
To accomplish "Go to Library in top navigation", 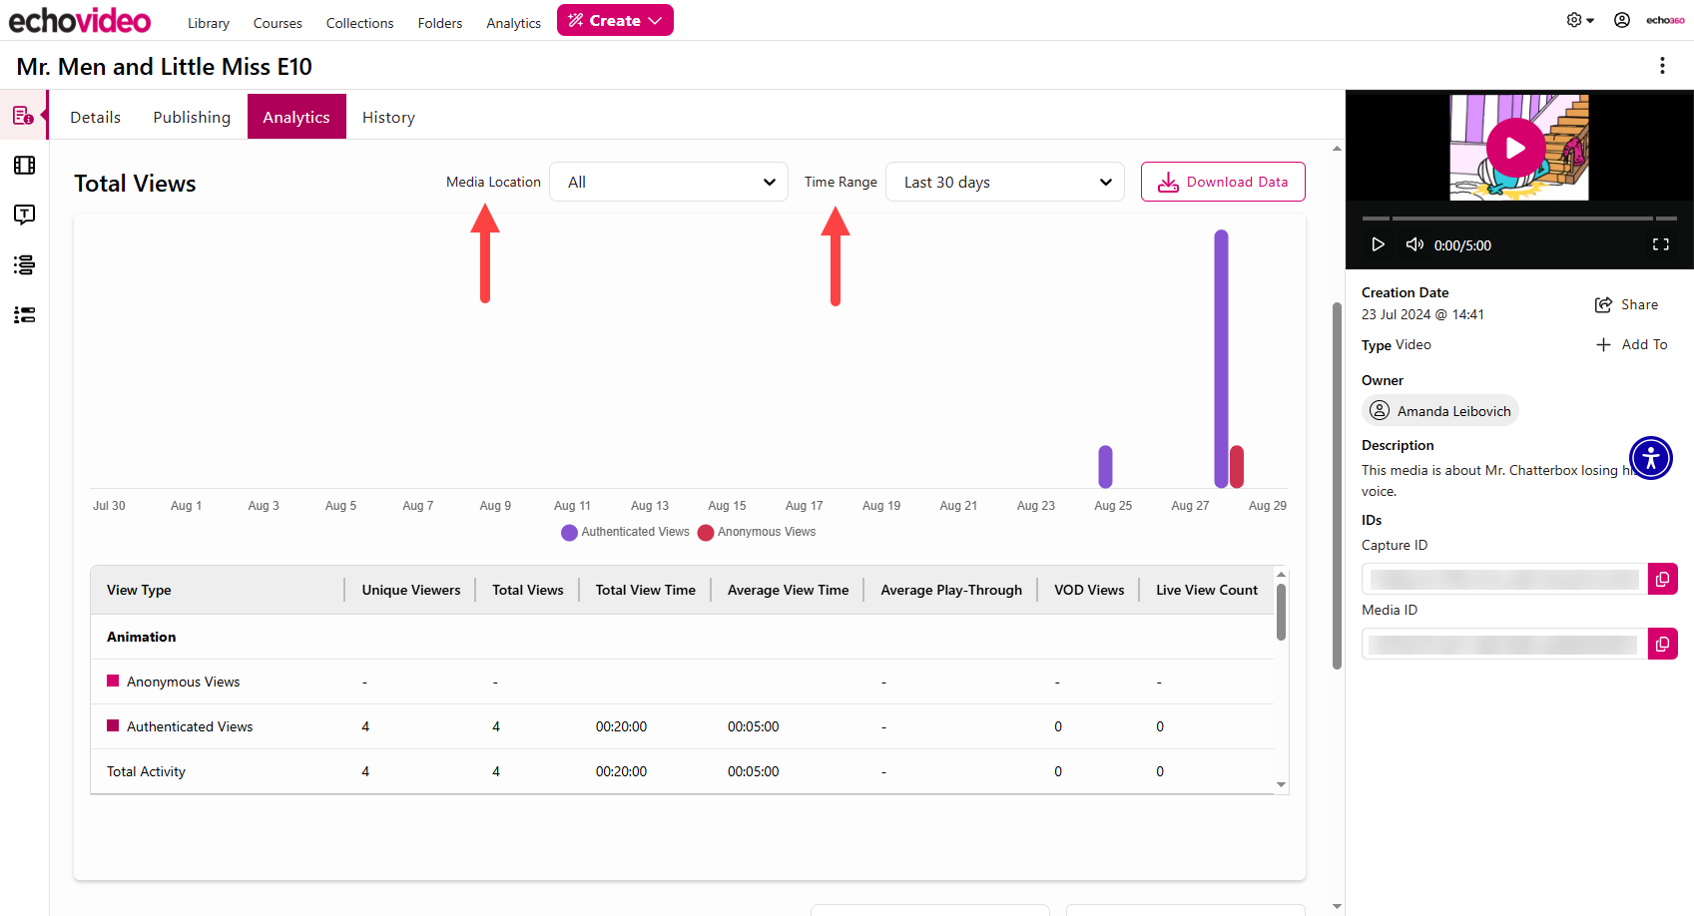I will (209, 23).
